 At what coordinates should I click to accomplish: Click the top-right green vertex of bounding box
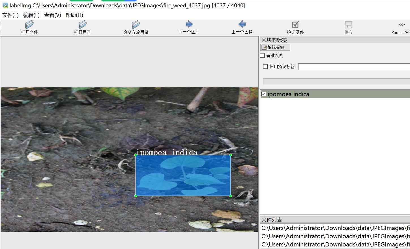coord(231,155)
